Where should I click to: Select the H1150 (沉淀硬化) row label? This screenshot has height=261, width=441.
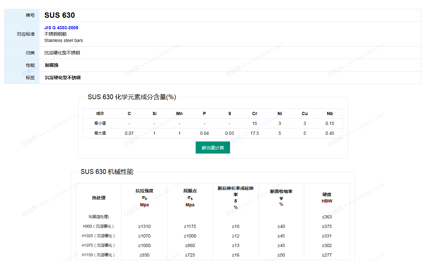pos(98,255)
